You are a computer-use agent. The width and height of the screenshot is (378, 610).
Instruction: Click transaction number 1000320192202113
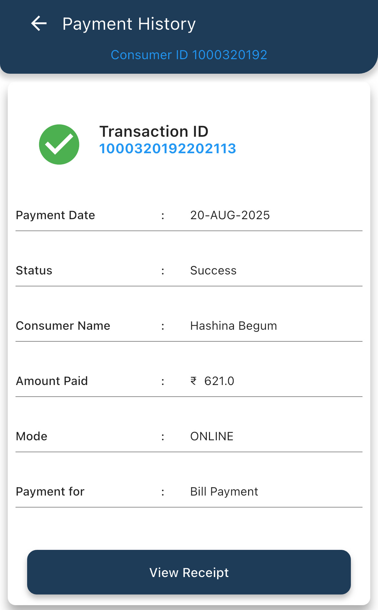[167, 149]
